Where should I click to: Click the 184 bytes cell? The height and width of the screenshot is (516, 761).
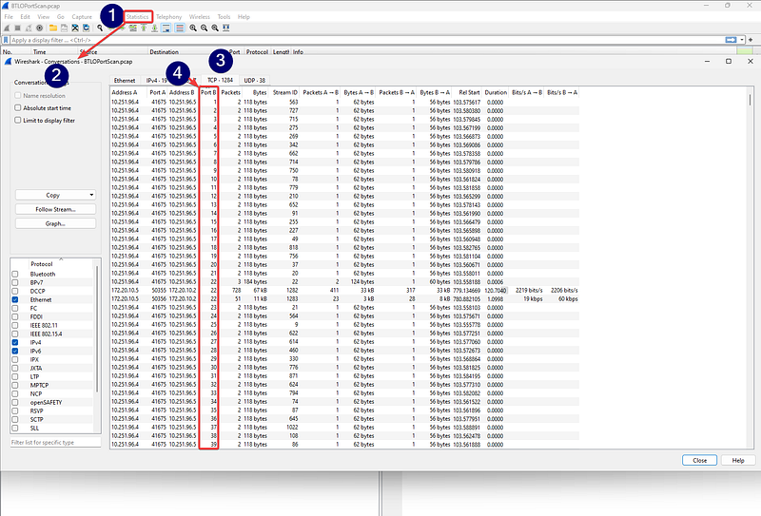coord(255,282)
